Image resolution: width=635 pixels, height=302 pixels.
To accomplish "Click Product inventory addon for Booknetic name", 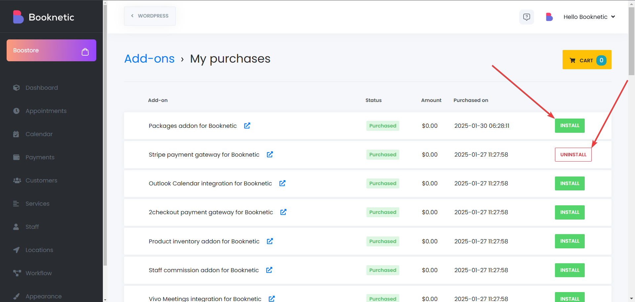I will 204,241.
